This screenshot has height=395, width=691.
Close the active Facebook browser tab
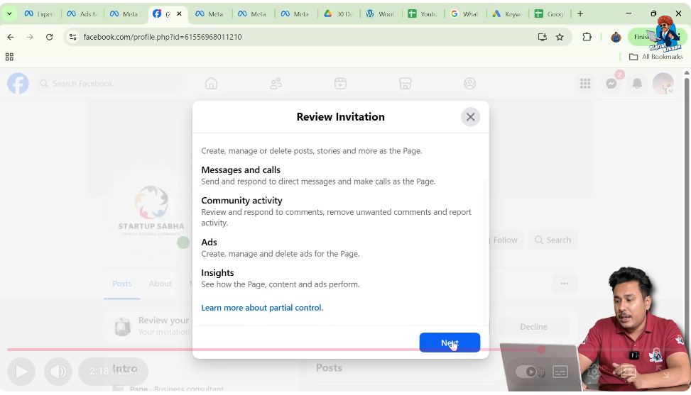[x=180, y=13]
